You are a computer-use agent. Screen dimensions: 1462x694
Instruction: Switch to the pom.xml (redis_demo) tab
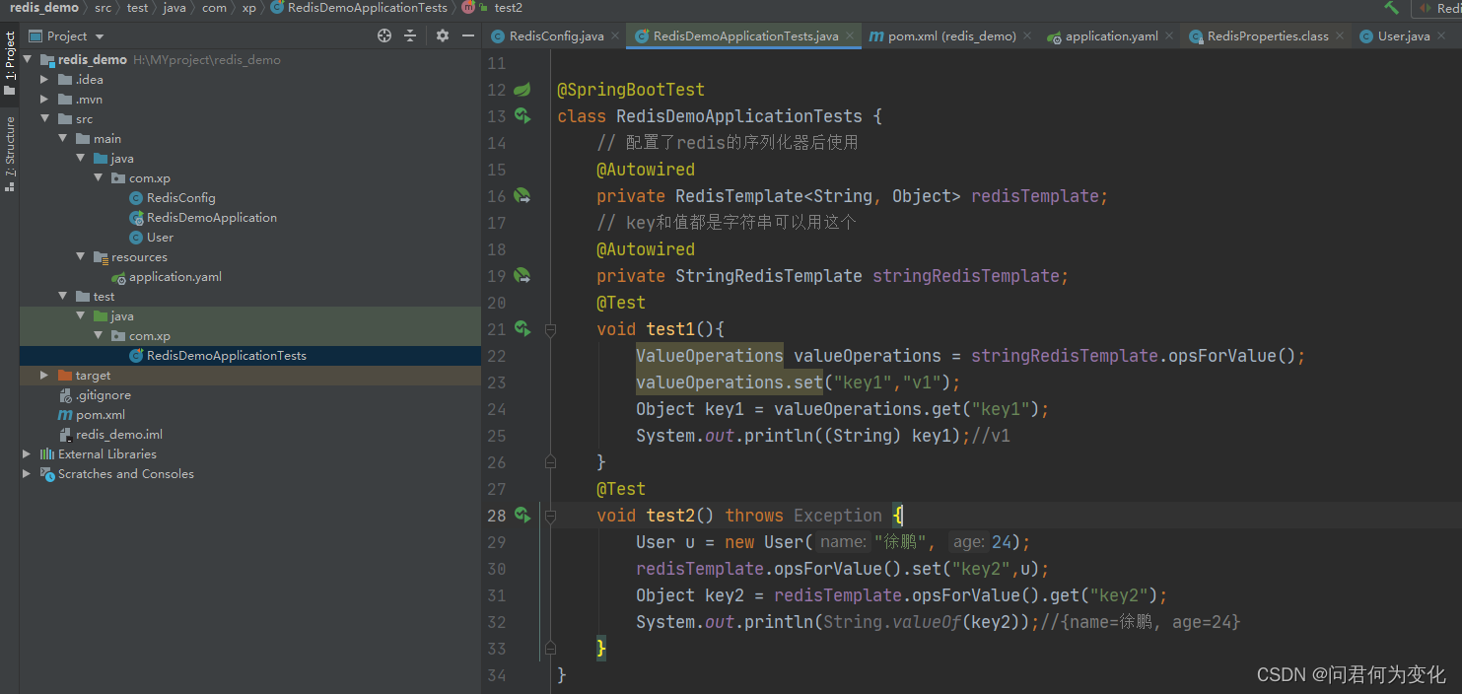[952, 36]
